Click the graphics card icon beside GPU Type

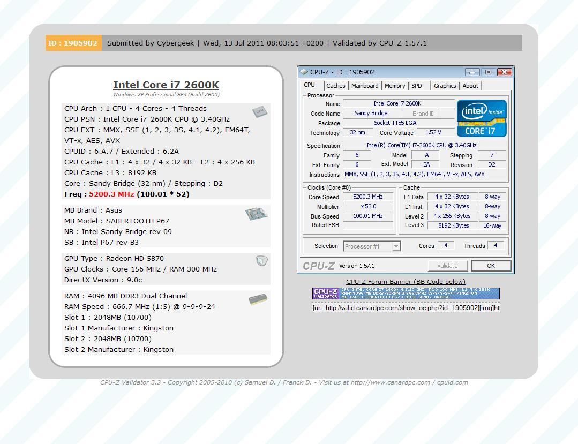tap(262, 261)
